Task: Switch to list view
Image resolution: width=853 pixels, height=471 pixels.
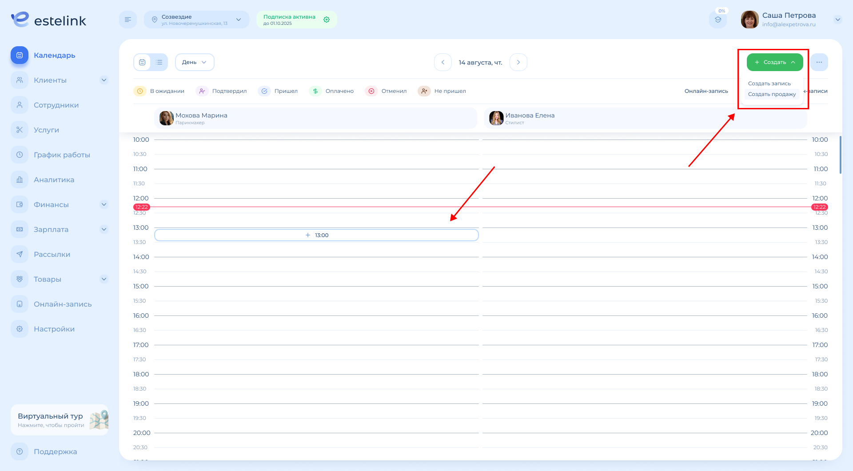Action: (159, 62)
